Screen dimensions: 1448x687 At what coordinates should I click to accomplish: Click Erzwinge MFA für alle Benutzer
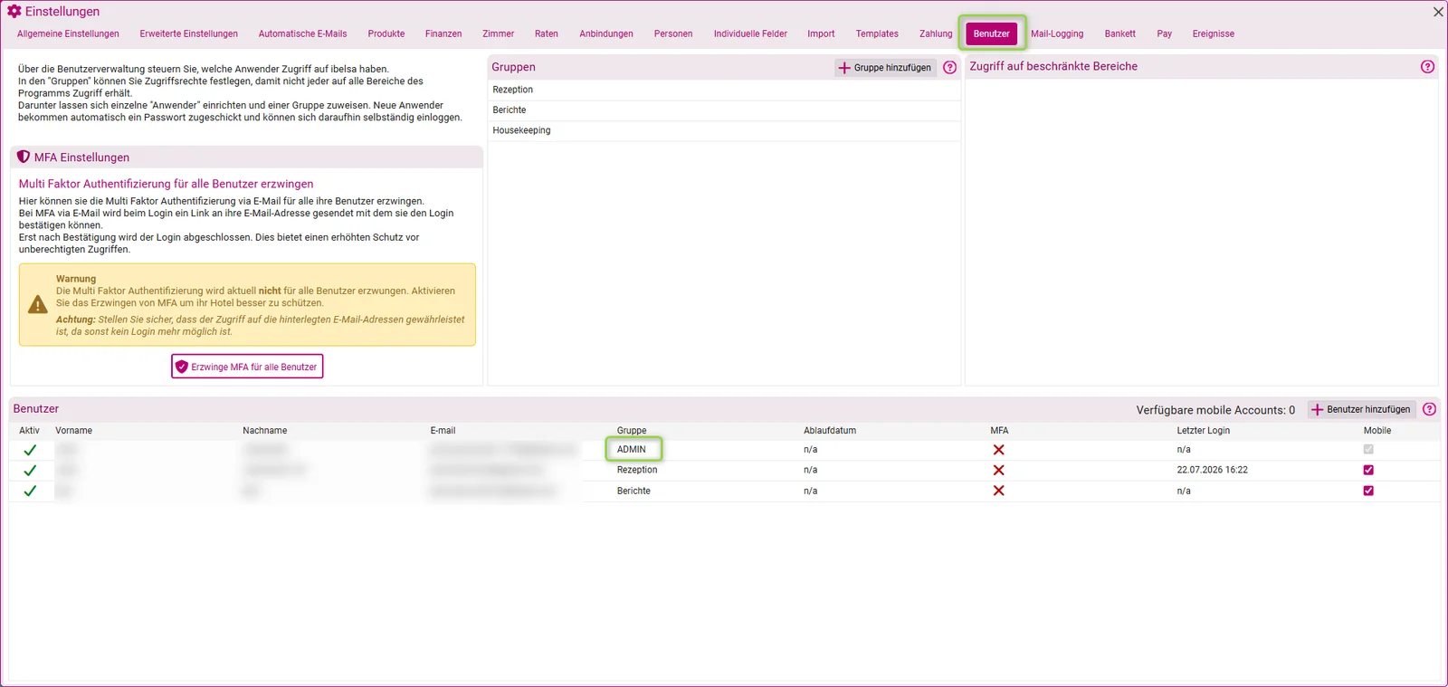247,367
